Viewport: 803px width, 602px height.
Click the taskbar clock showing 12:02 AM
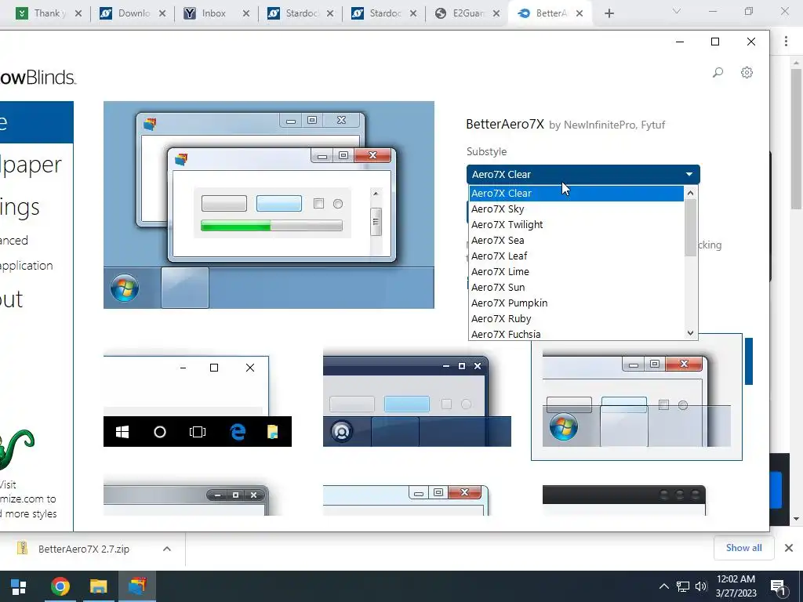[736, 586]
